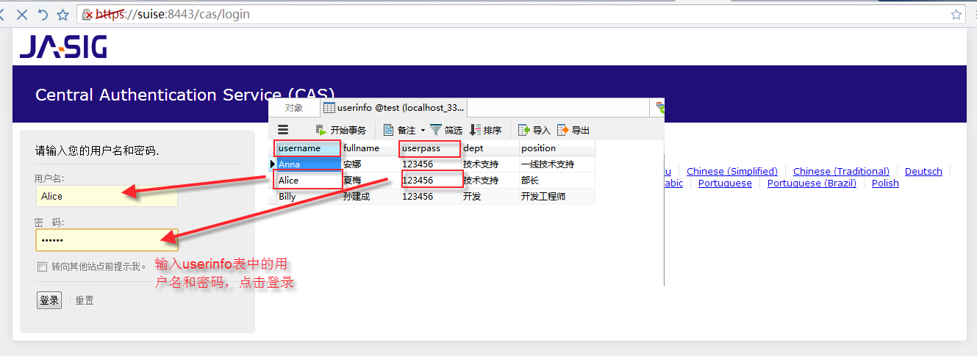Select the userinfo @test tab

395,108
